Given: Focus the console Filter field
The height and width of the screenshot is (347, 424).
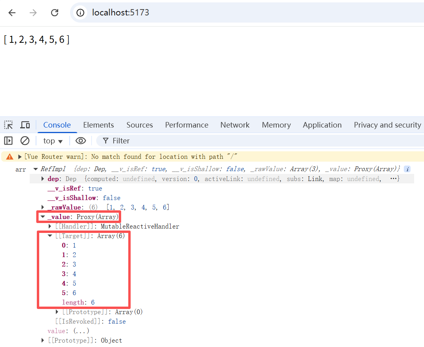Looking at the screenshot, I should [260, 141].
